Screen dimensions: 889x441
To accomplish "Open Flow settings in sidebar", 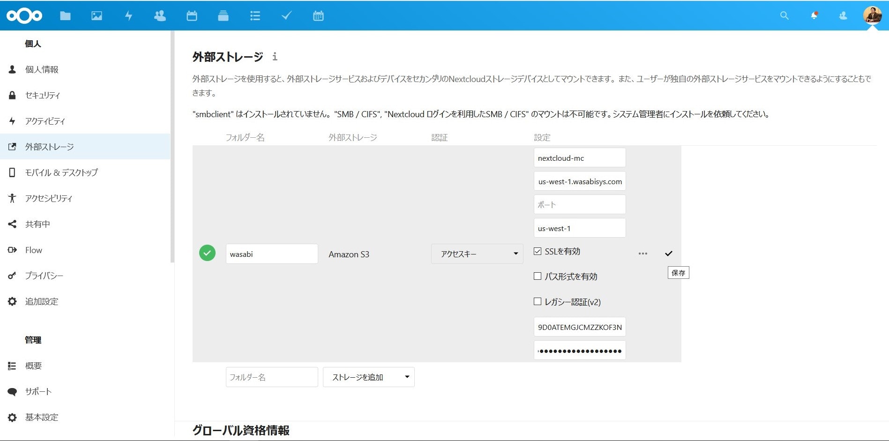I will click(x=85, y=250).
